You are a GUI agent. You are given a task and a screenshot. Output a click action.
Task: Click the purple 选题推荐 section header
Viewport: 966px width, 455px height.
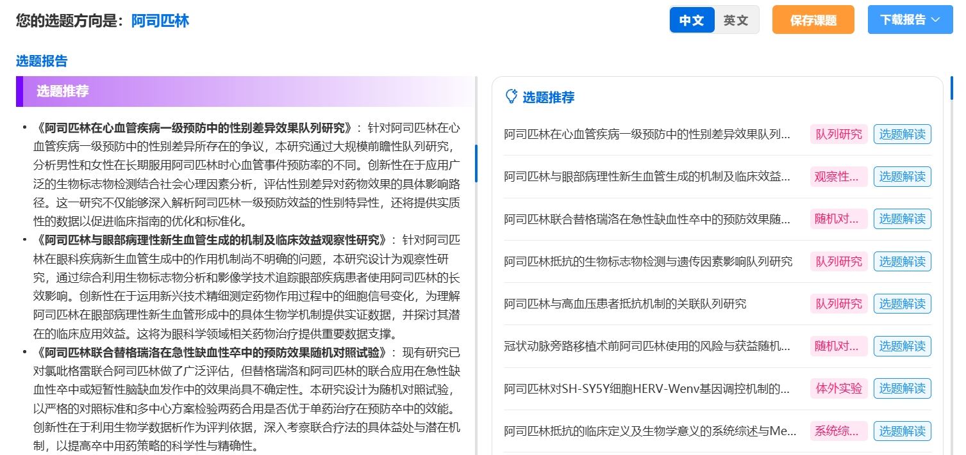click(x=245, y=91)
